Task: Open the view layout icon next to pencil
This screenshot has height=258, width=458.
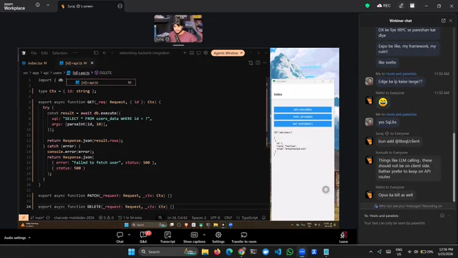Action: (412, 5)
